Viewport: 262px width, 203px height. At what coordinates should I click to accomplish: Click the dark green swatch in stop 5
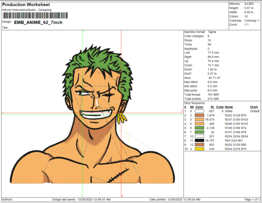click(200, 128)
